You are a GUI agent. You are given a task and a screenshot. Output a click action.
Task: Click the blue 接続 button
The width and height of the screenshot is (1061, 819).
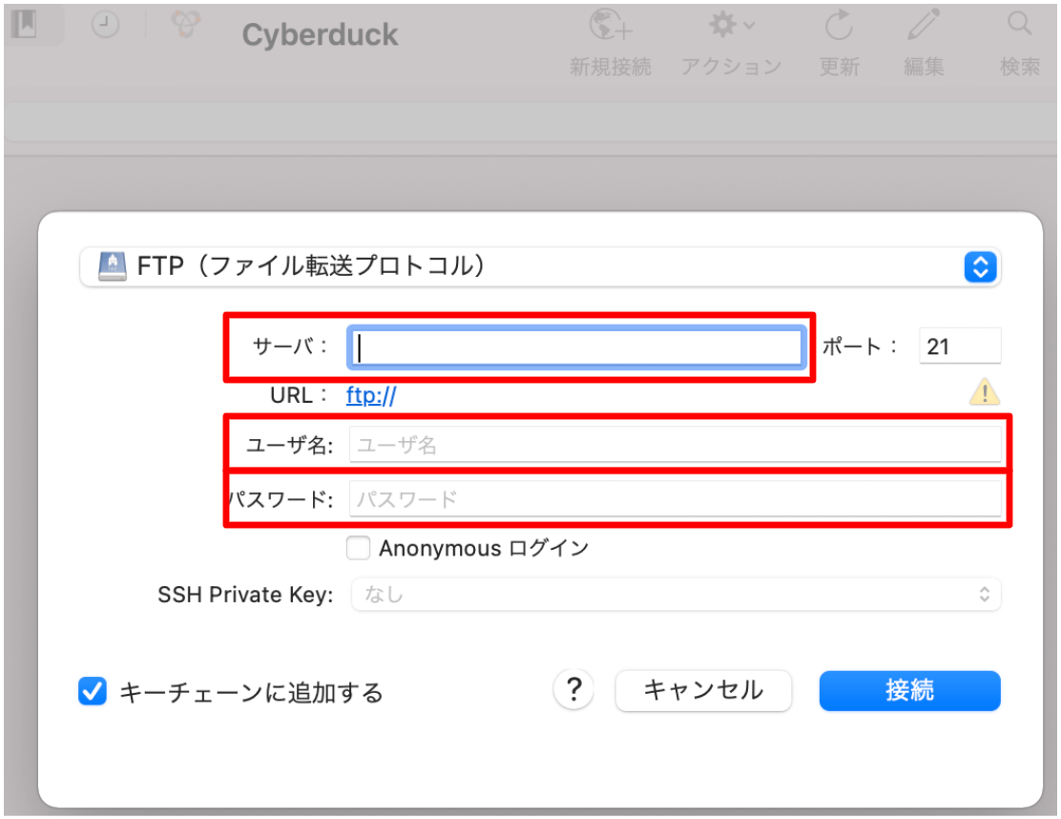click(x=909, y=690)
